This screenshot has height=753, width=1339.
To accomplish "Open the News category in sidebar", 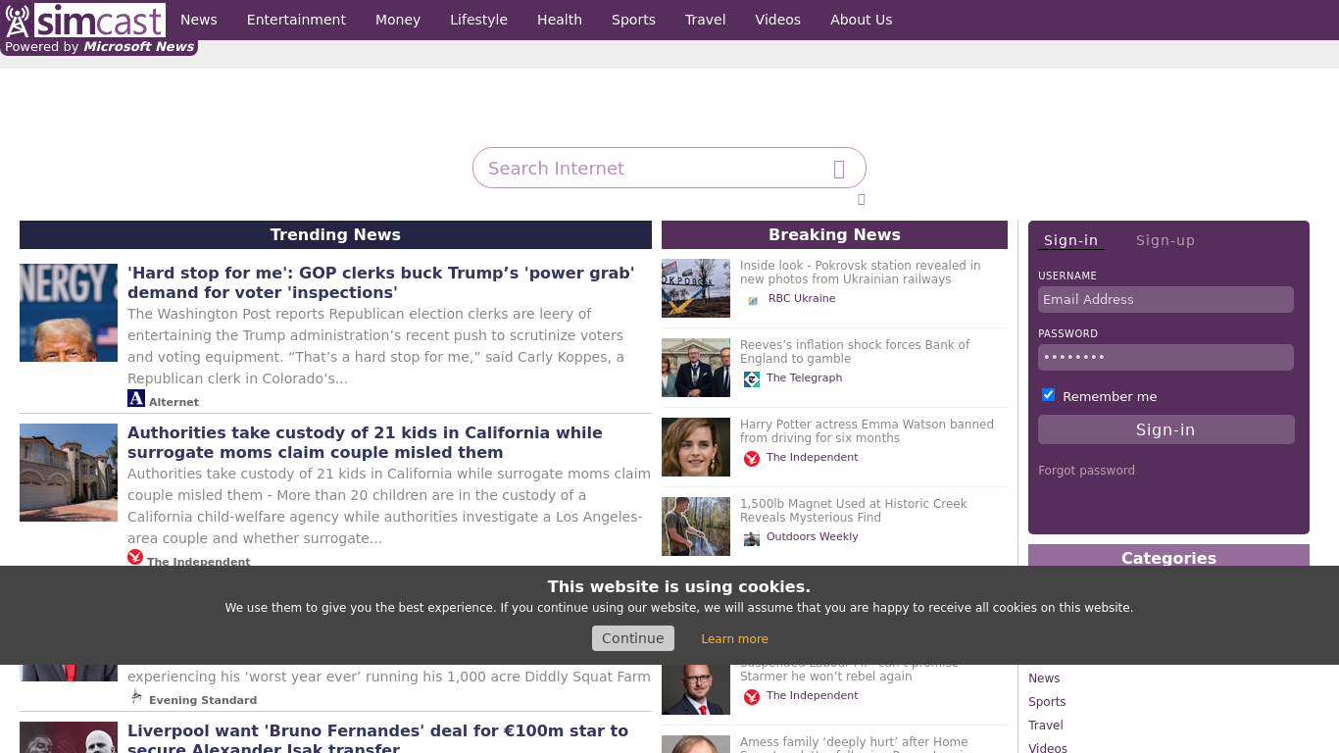I will point(1044,678).
